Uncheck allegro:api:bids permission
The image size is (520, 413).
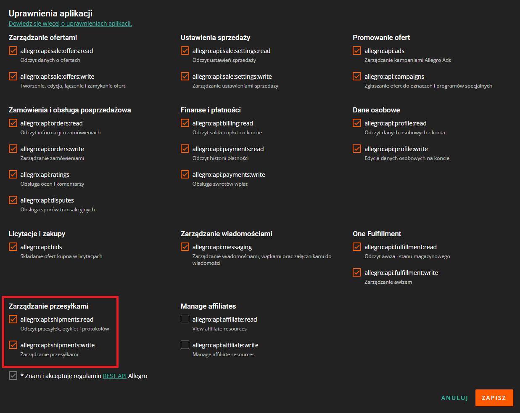[x=13, y=247]
